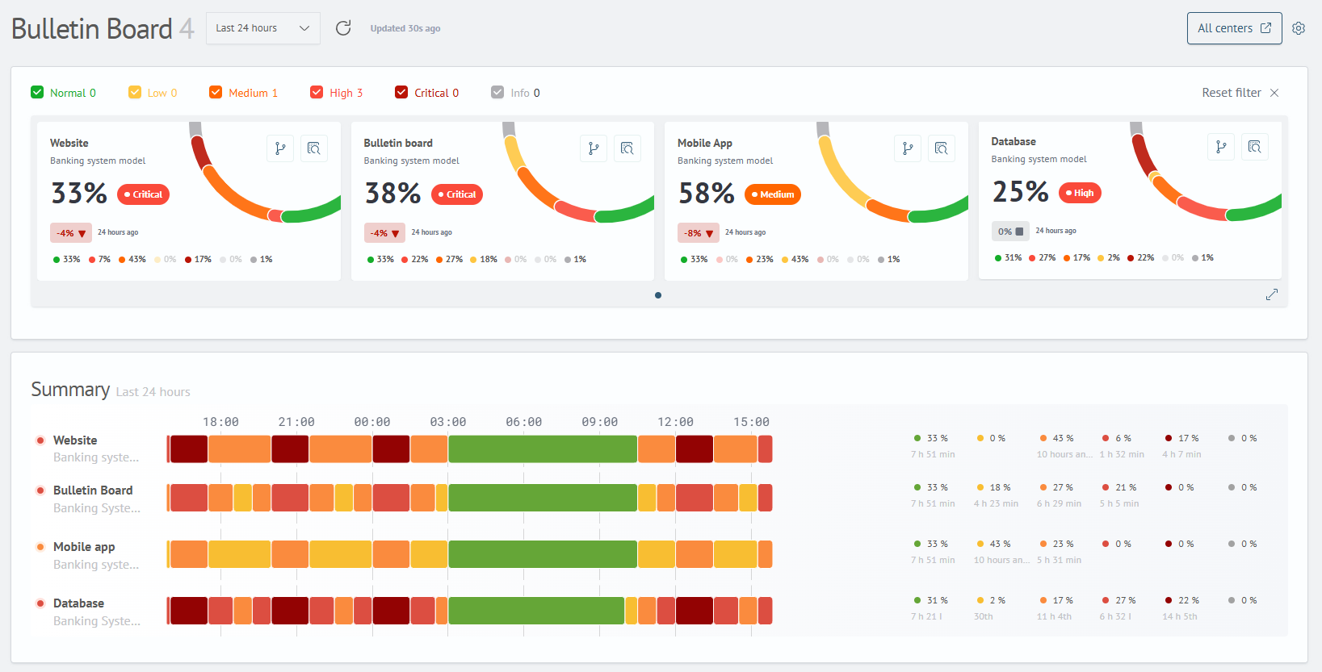Select the Database card title
The height and width of the screenshot is (672, 1322).
coord(1014,141)
